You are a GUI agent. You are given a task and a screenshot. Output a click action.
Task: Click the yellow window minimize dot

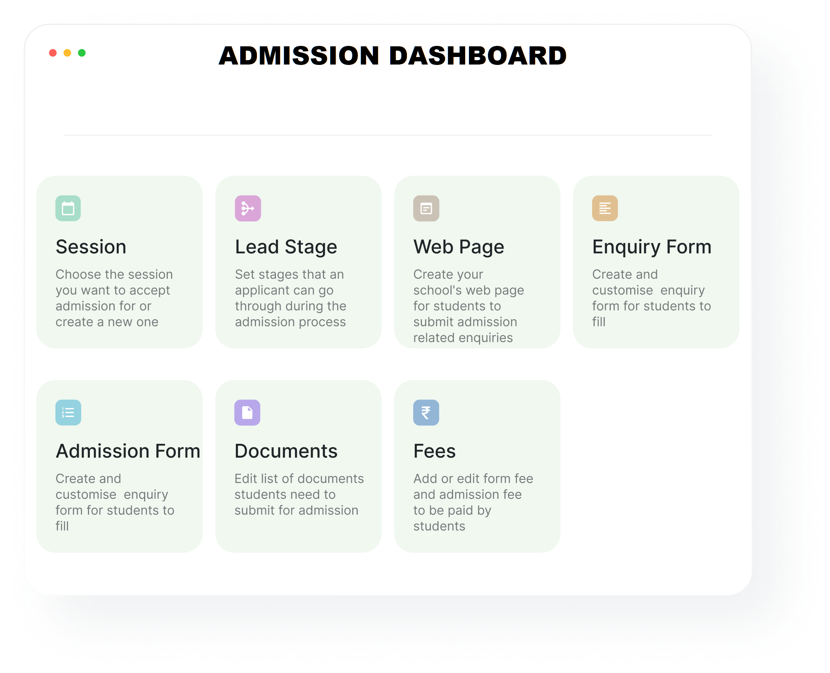(x=67, y=53)
